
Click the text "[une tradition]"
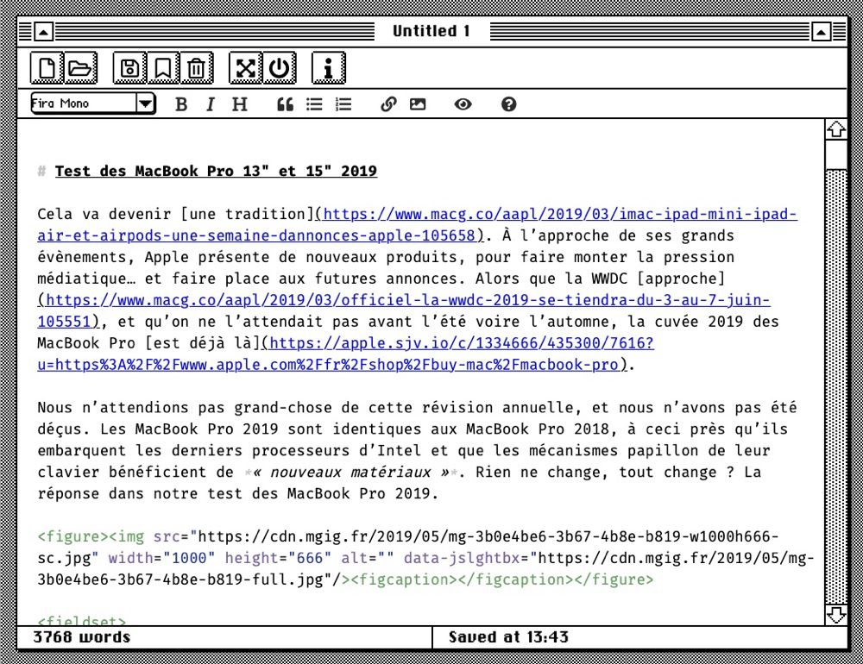point(247,214)
